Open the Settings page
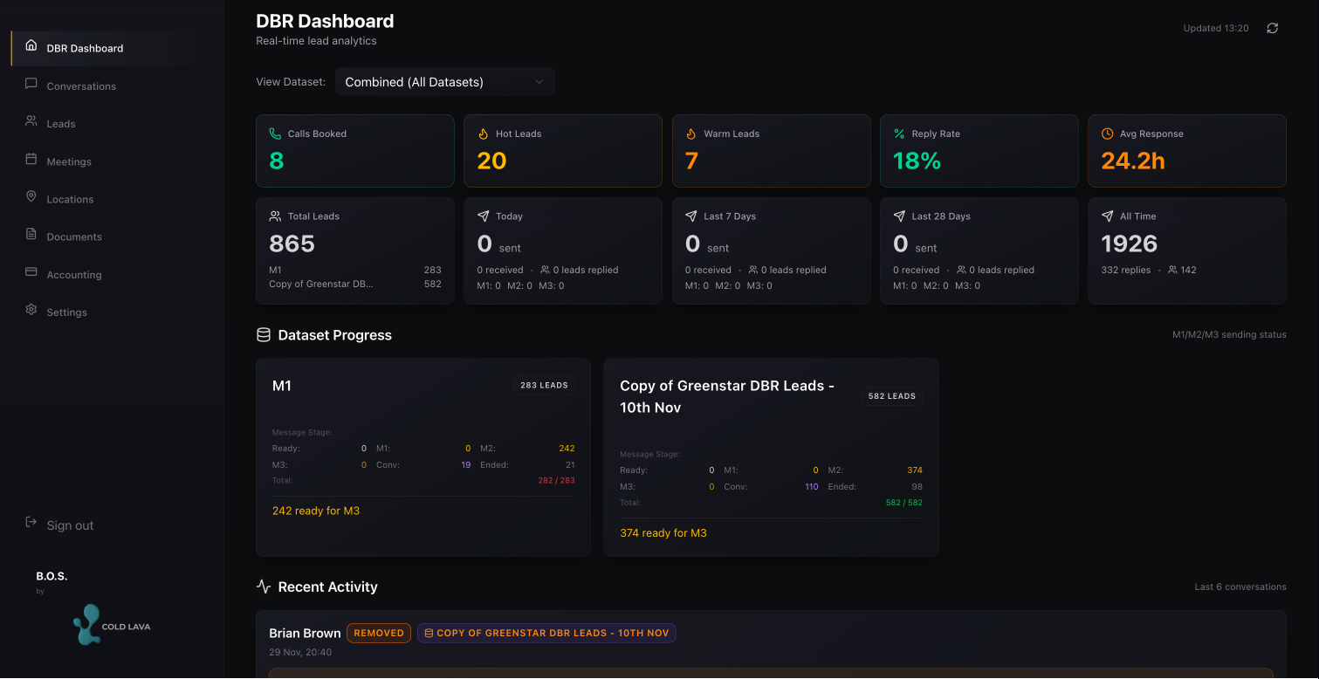This screenshot has width=1319, height=679. click(67, 312)
